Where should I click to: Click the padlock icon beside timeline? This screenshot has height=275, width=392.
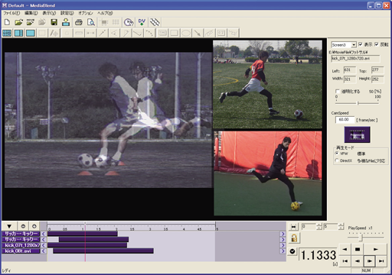(x=294, y=238)
